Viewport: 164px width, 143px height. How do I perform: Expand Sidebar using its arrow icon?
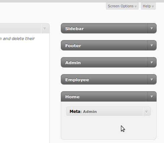pyautogui.click(x=152, y=28)
